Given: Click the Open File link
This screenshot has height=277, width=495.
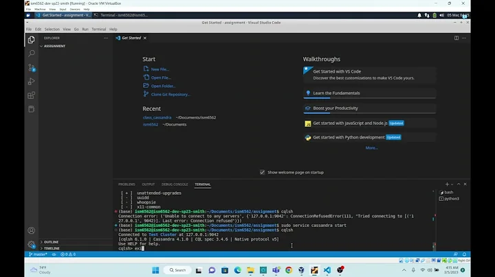Looking at the screenshot, I should click(x=161, y=77).
